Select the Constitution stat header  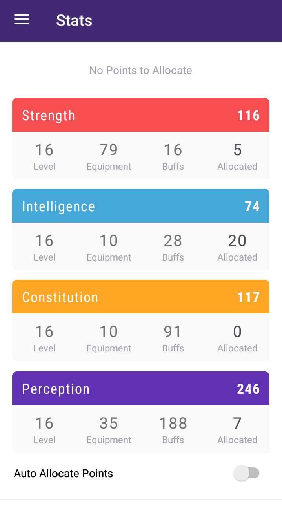pos(140,297)
